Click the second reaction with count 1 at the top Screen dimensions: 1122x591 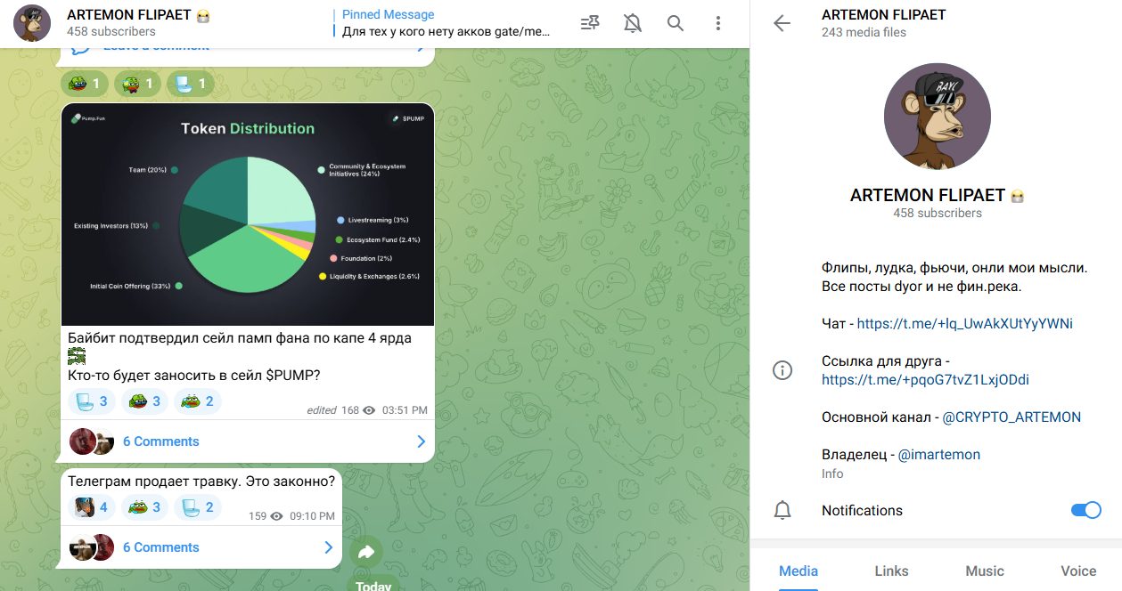(137, 85)
